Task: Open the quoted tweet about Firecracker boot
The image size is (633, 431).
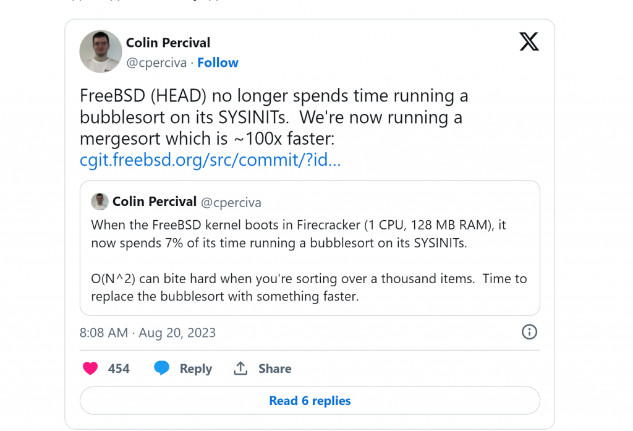Action: pos(310,247)
